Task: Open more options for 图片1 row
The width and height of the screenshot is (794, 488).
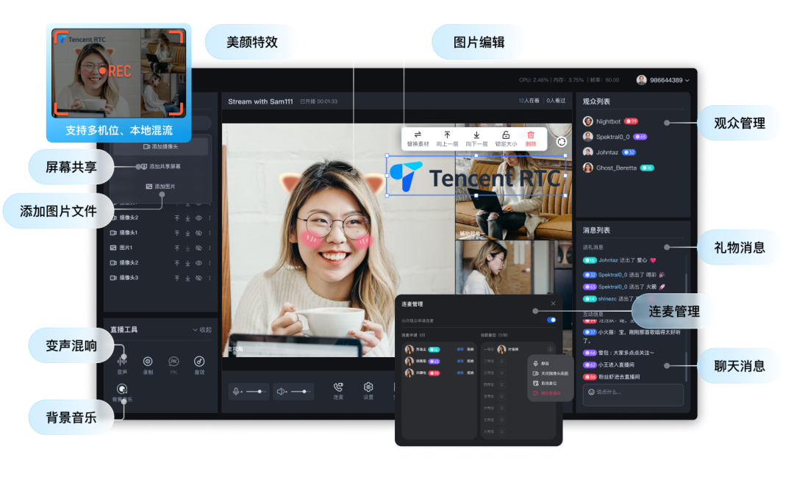Action: point(210,248)
